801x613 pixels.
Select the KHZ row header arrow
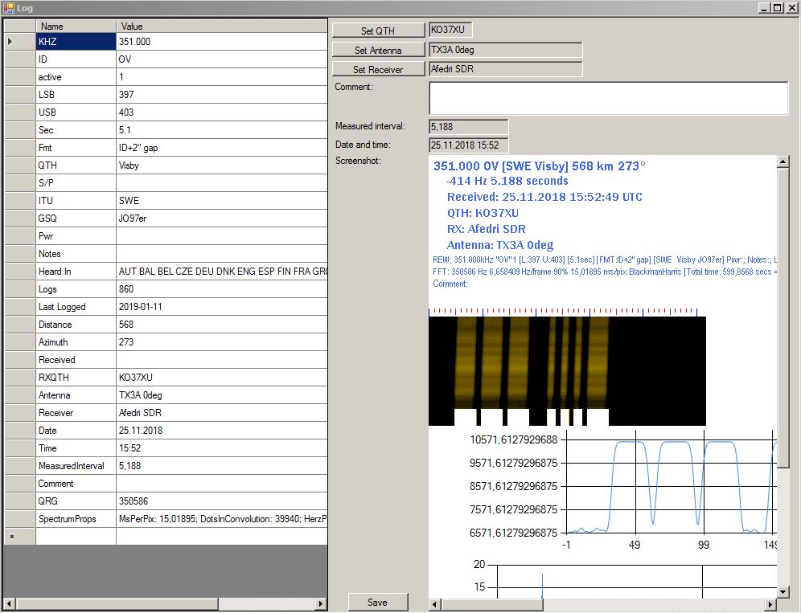tap(19, 41)
